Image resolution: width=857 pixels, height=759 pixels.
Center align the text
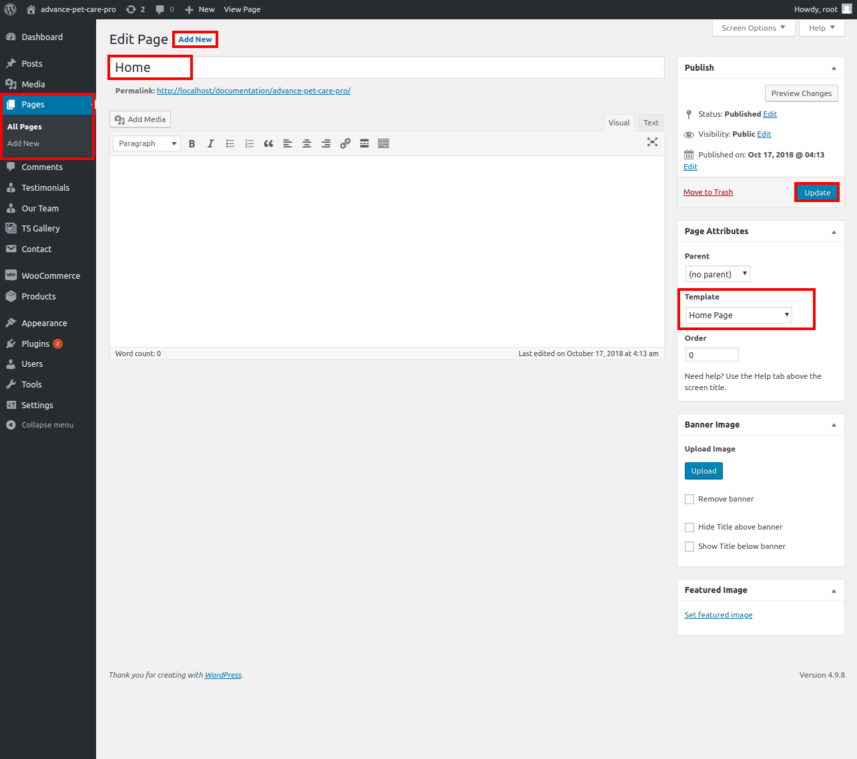307,143
